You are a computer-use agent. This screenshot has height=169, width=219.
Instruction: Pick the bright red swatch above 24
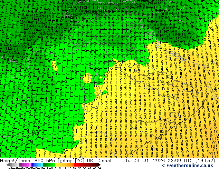[x=75, y=165]
